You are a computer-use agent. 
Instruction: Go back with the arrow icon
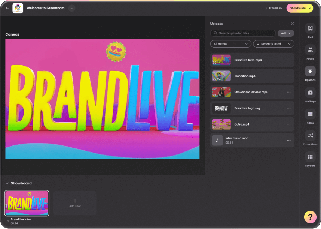7,8
